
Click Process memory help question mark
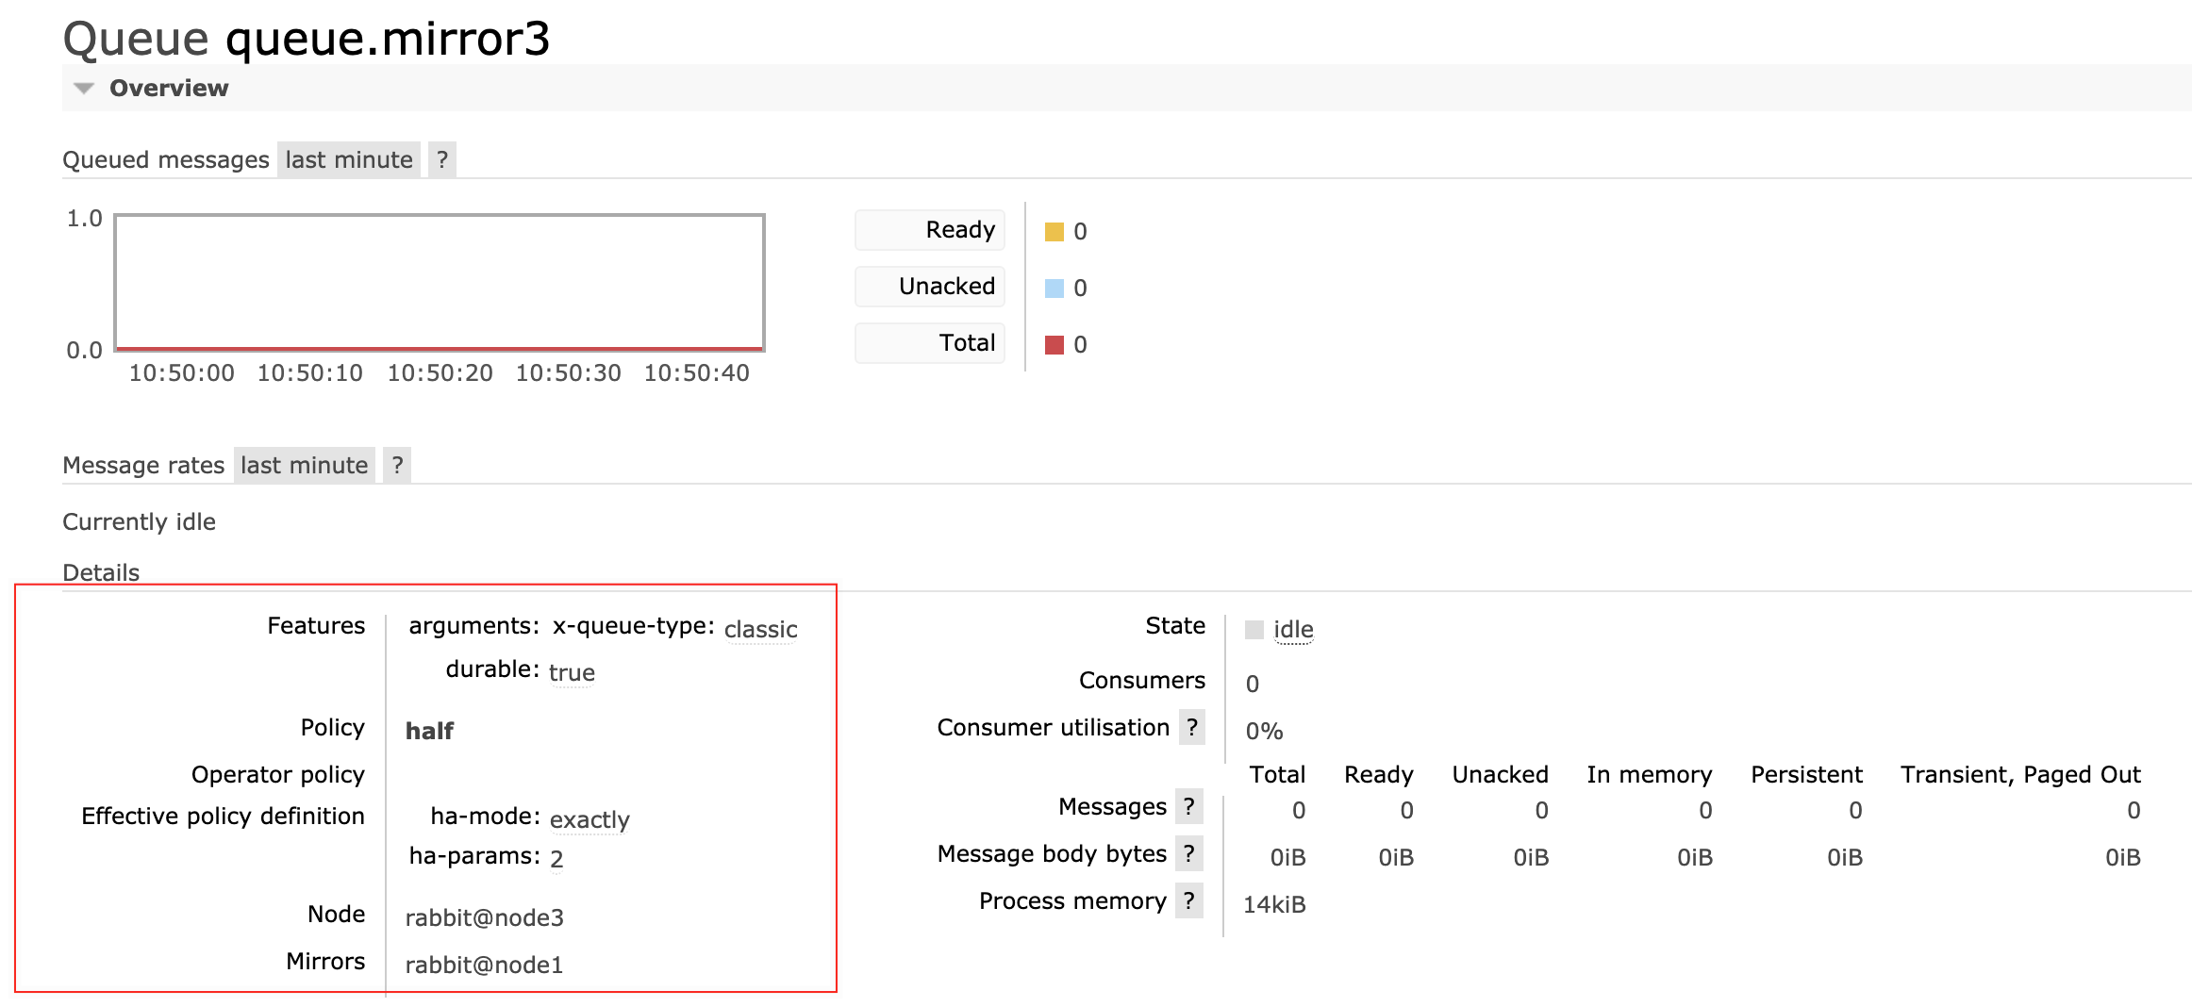coord(1189,900)
